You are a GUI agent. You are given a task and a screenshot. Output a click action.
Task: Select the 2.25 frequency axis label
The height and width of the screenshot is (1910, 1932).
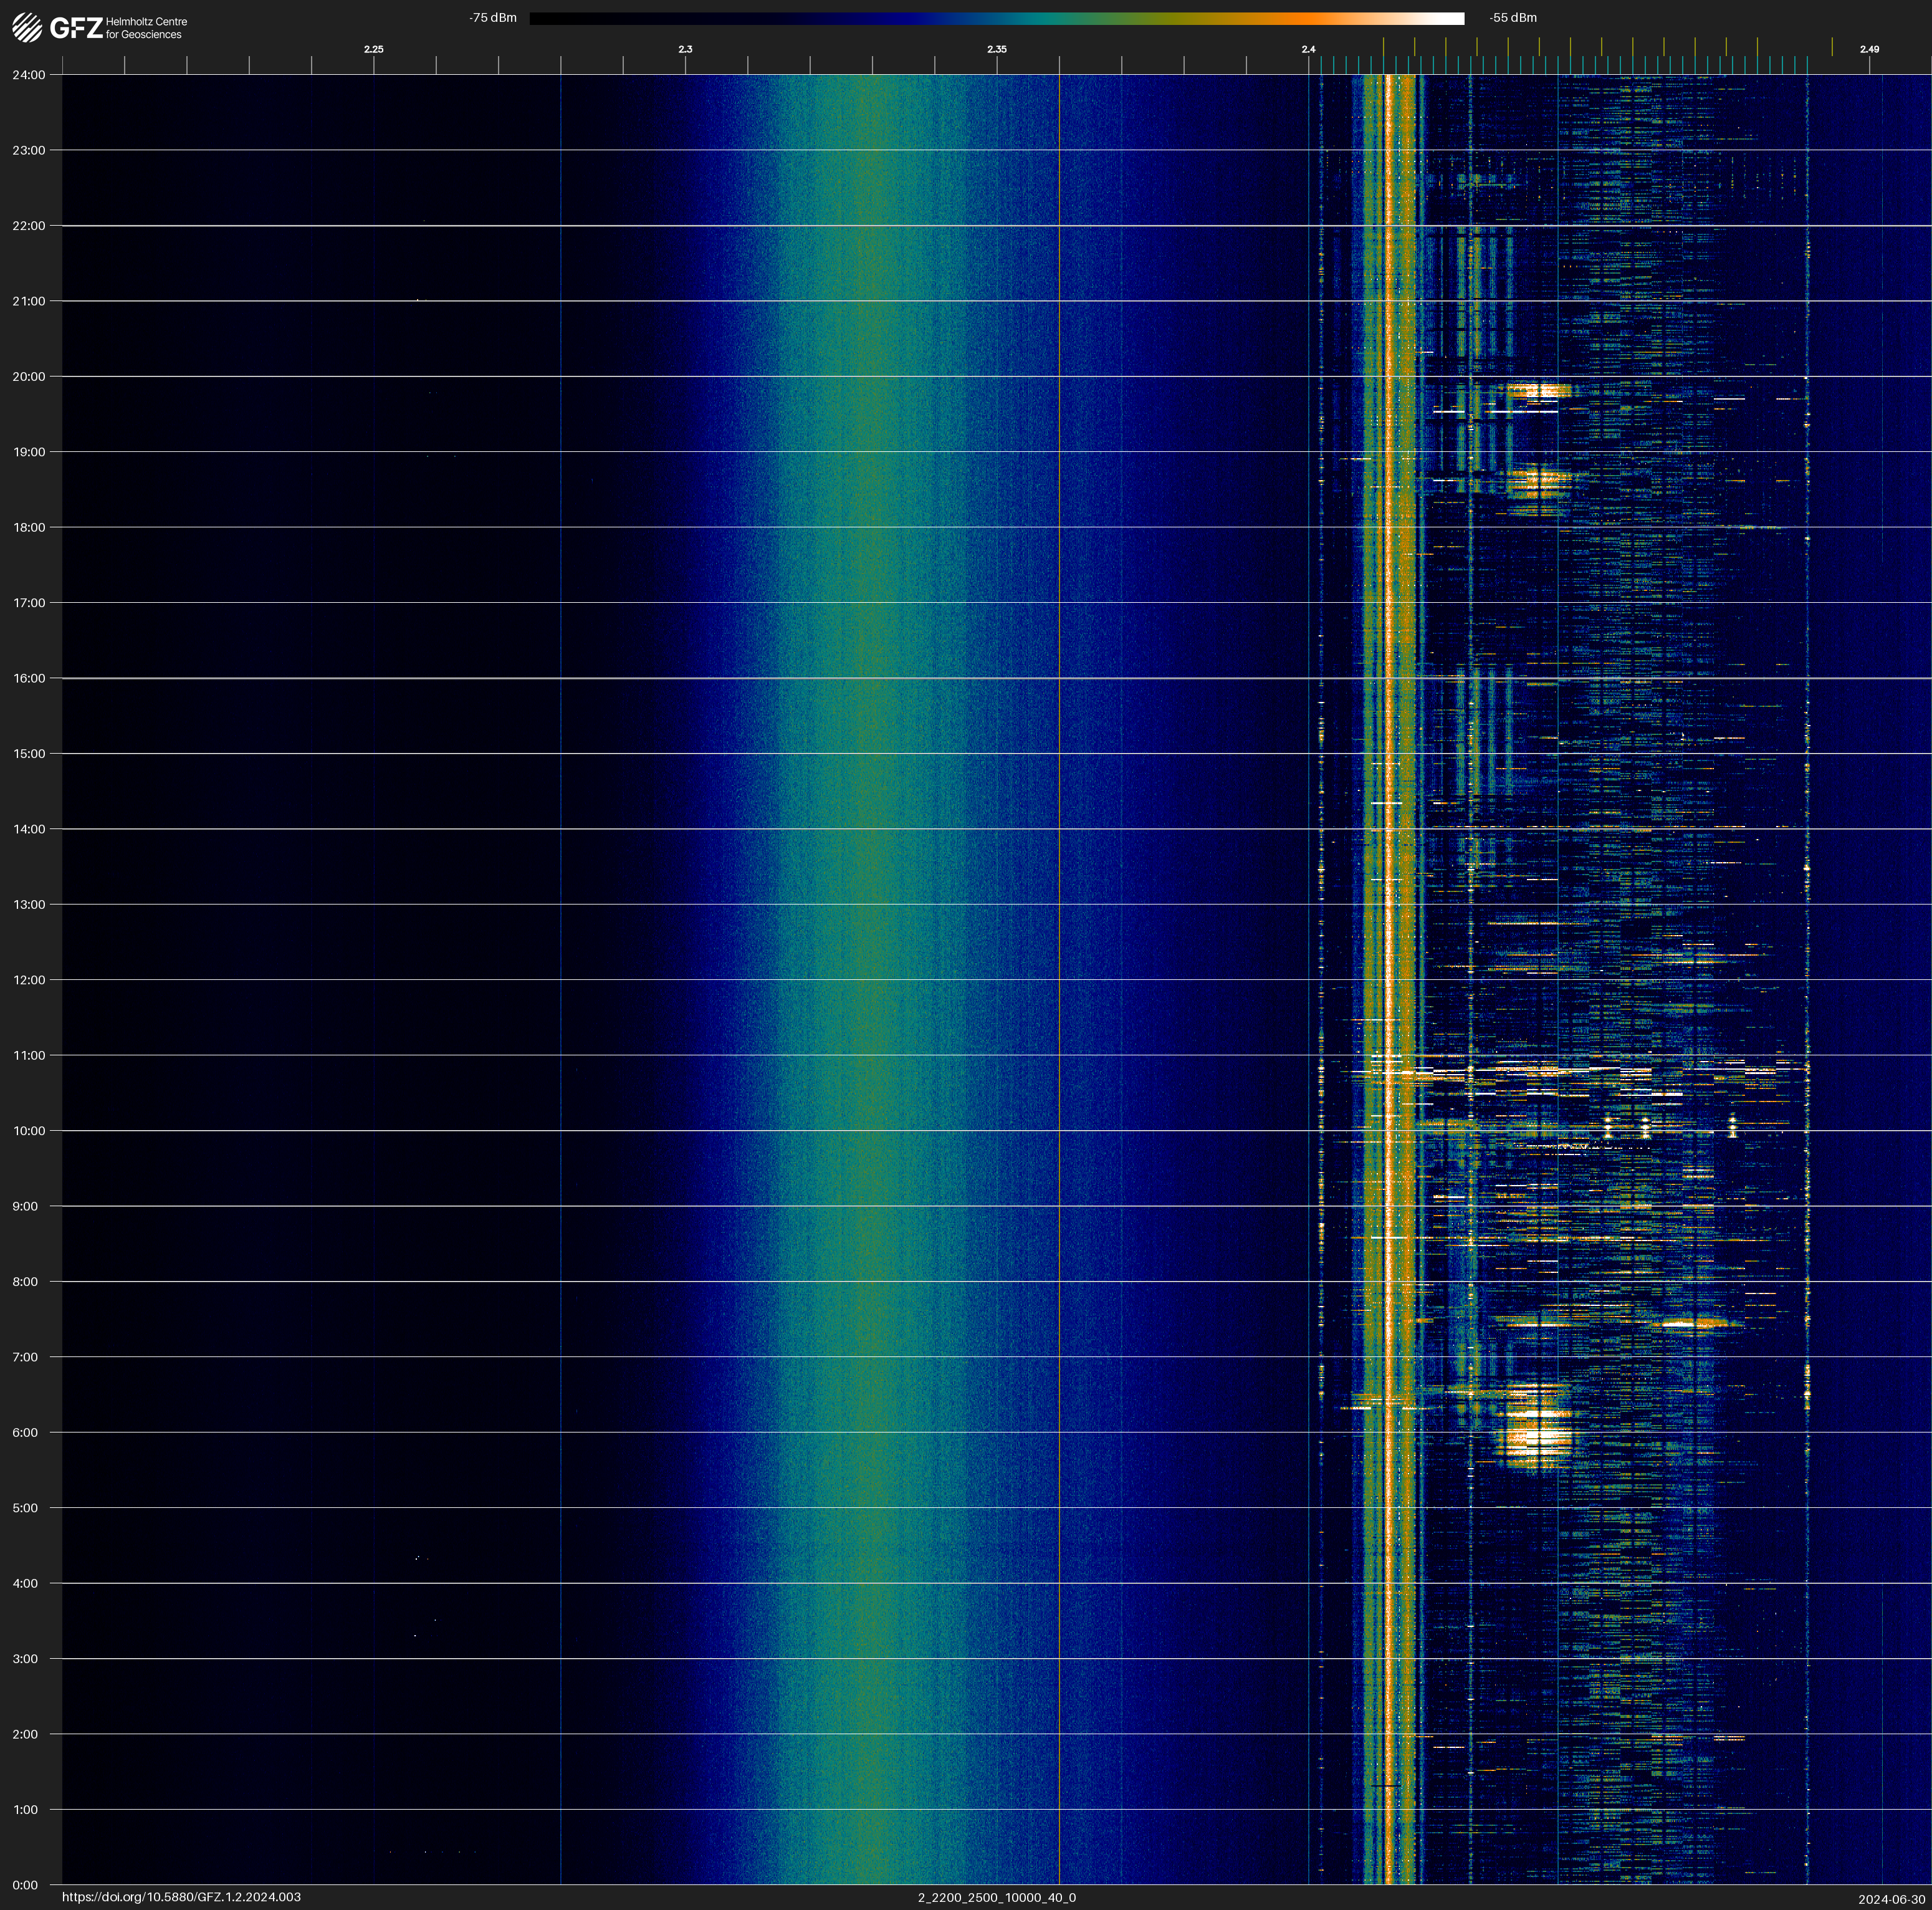(373, 49)
